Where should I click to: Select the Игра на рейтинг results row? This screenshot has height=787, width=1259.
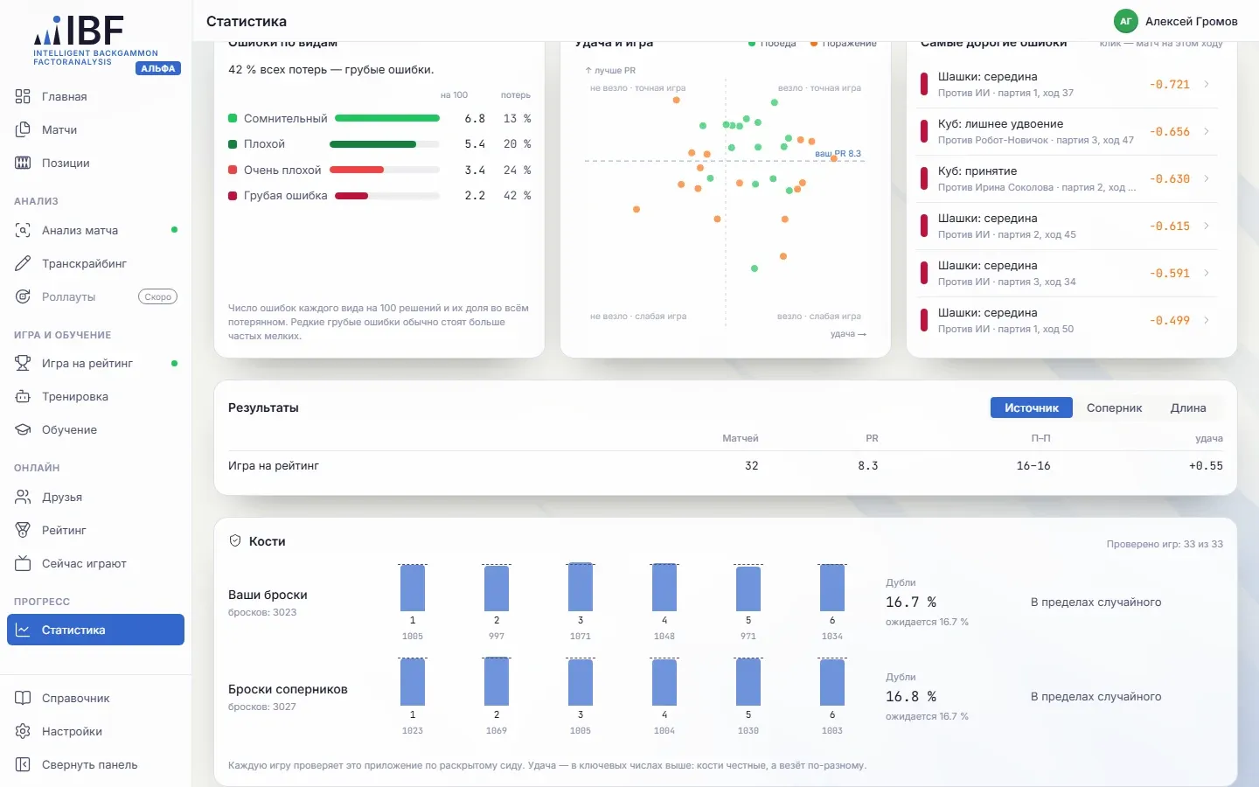tap(726, 466)
